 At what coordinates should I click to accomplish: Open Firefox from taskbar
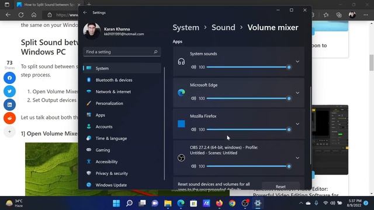[219, 203]
